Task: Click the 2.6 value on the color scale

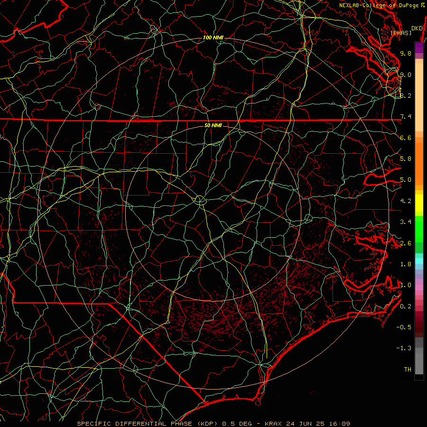Action: 406,243
